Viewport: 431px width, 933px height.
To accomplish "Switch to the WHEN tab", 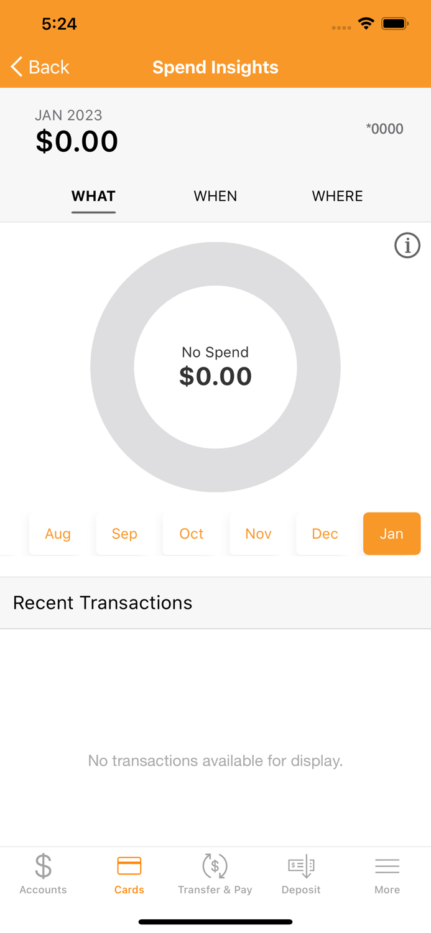I will pos(215,196).
